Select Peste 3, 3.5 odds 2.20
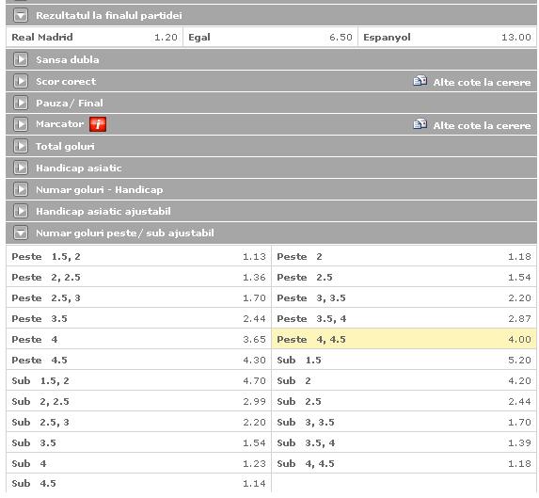 point(404,297)
